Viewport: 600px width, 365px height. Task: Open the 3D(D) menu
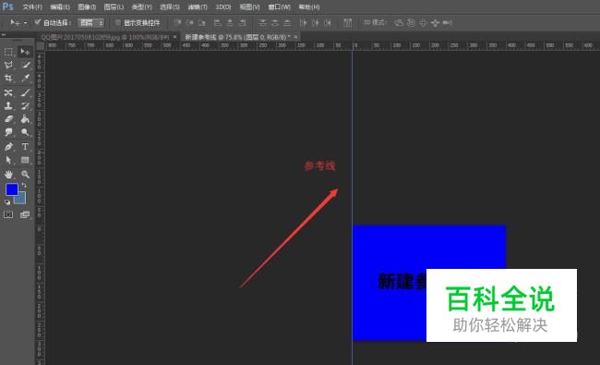click(223, 6)
